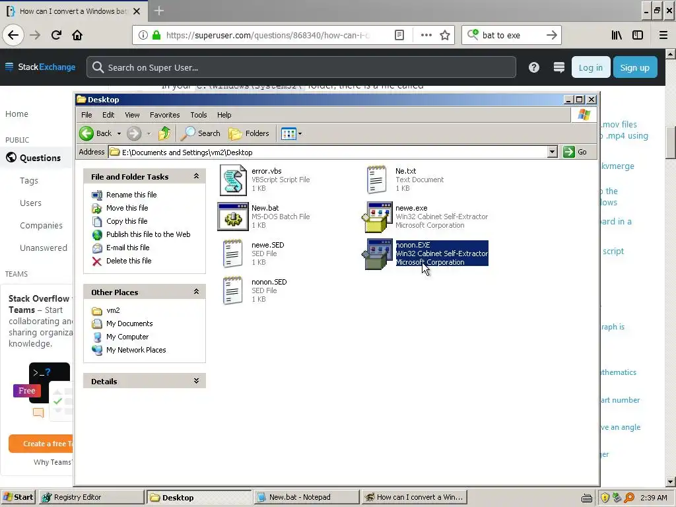676x507 pixels.
Task: Switch to Registry Editor taskbar button
Action: tap(92, 497)
